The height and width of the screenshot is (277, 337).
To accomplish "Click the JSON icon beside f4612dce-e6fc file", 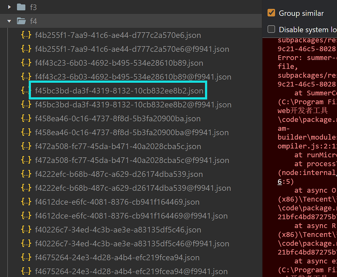I will click(25, 202).
